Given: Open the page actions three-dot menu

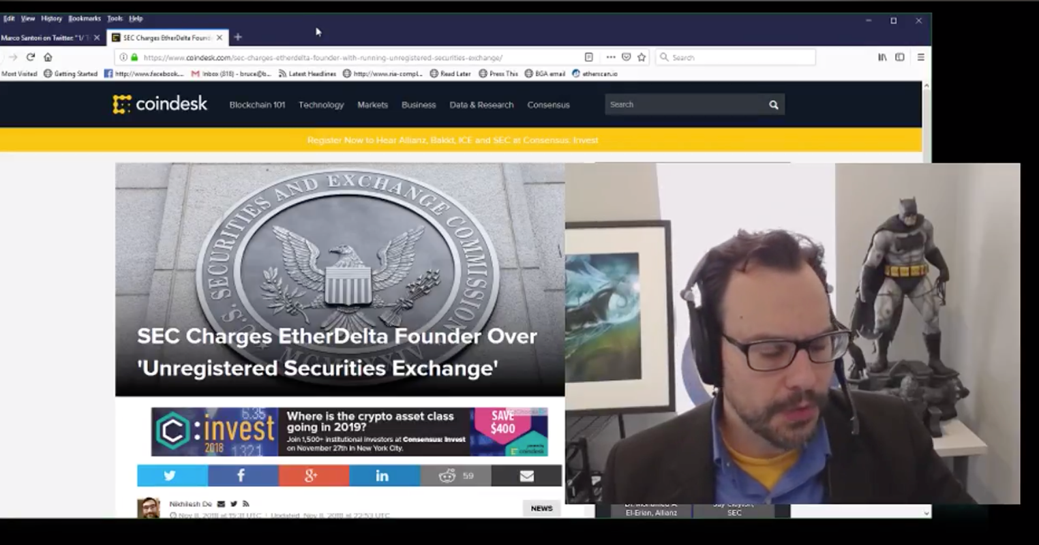Looking at the screenshot, I should click(610, 57).
